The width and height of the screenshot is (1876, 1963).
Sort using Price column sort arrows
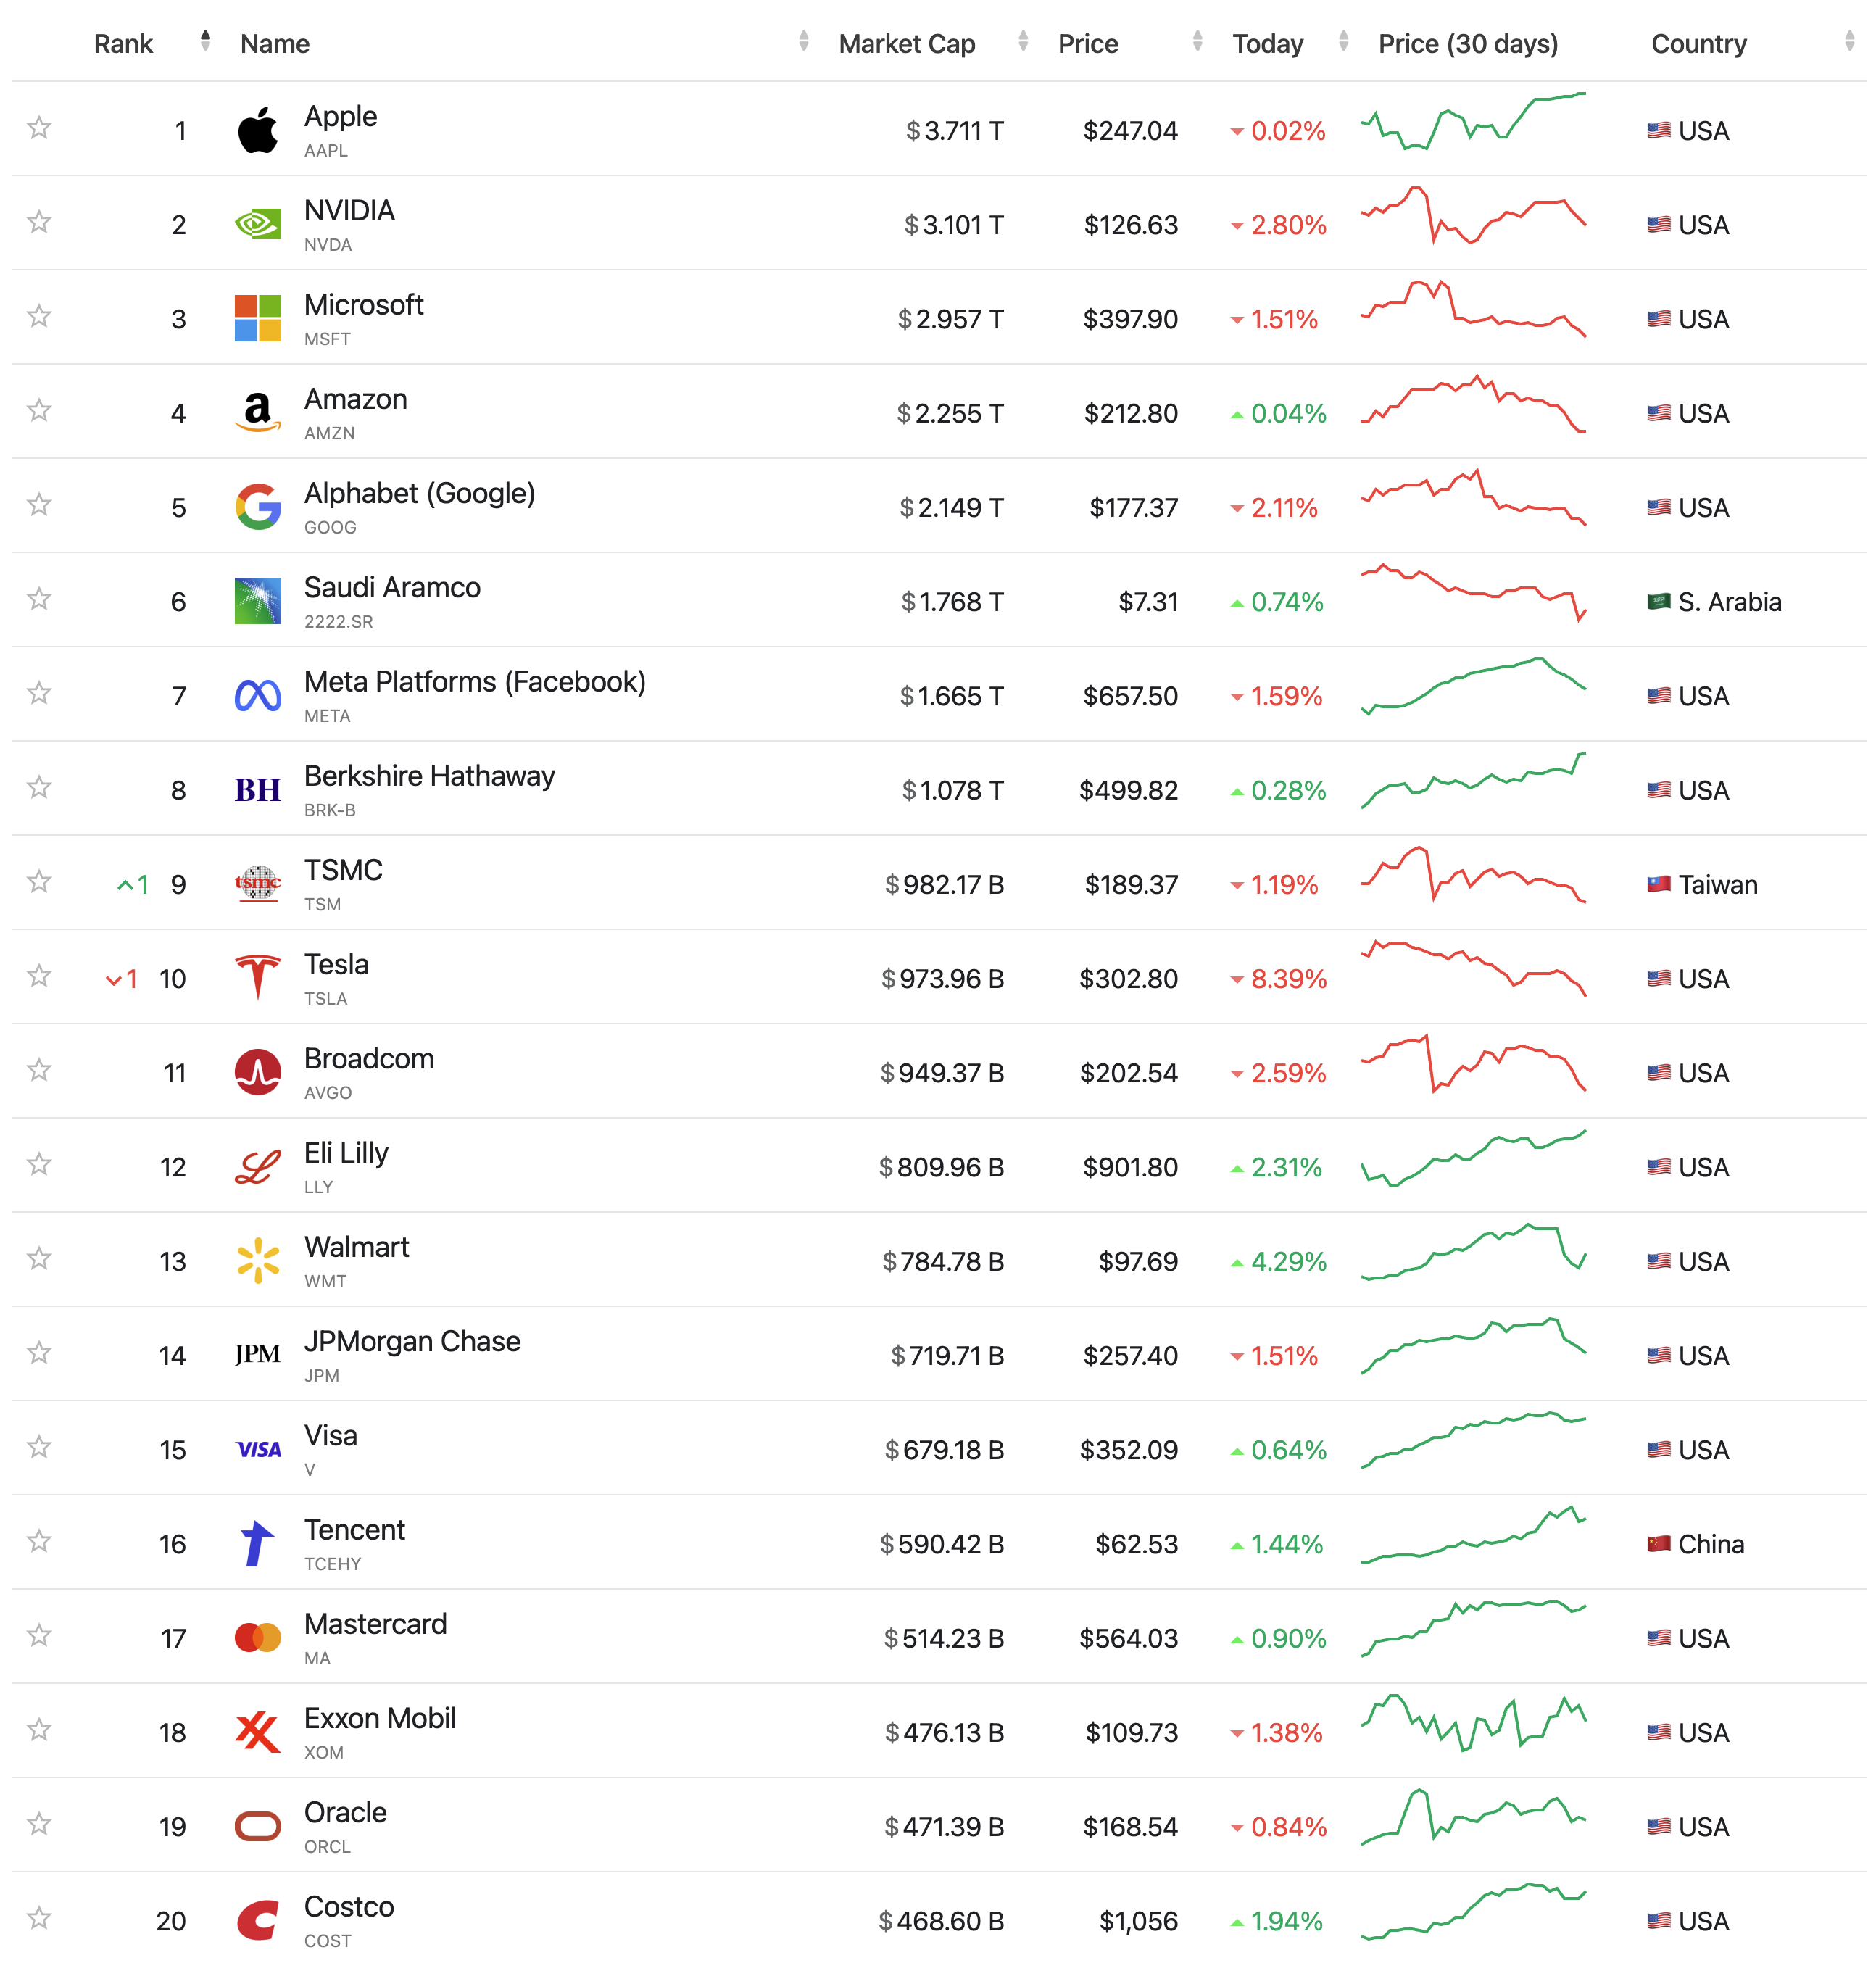[1197, 41]
